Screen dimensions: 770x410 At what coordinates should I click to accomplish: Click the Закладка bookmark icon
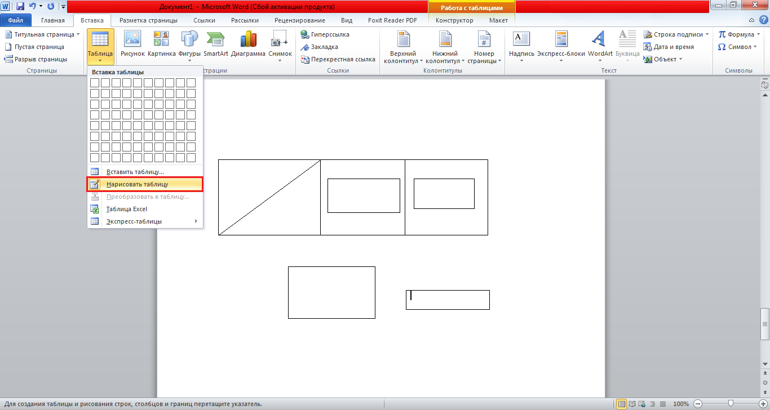click(x=305, y=47)
